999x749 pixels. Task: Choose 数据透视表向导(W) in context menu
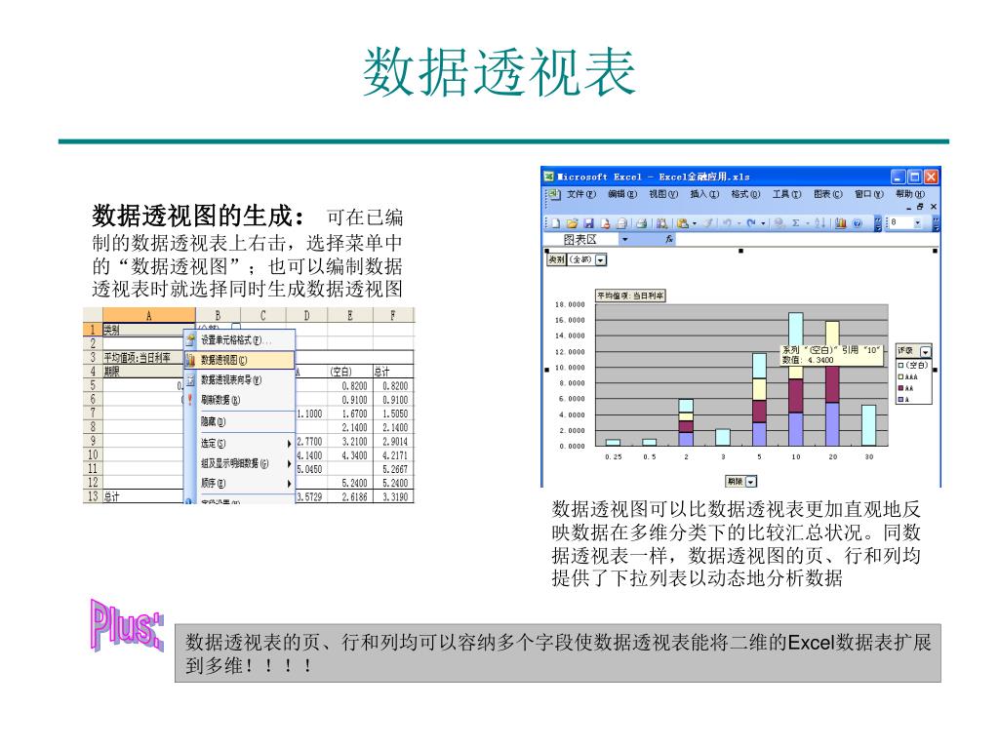click(240, 380)
